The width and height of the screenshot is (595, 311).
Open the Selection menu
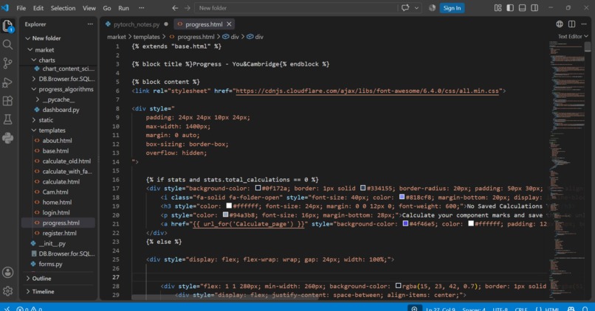pyautogui.click(x=63, y=8)
